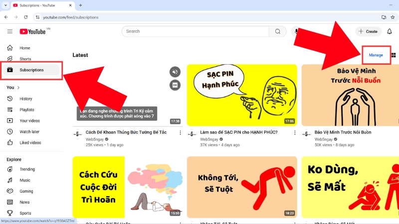The width and height of the screenshot is (399, 224).
Task: Click the News newspaper icon
Action: point(9,202)
